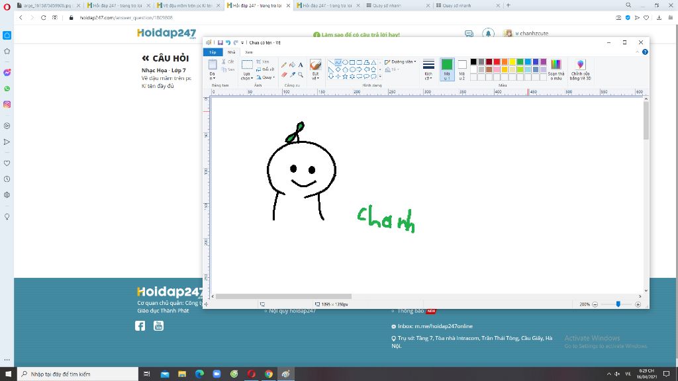Click the notification bell on Hoidap247 header
Viewport: 678px width, 381px height.
point(488,33)
